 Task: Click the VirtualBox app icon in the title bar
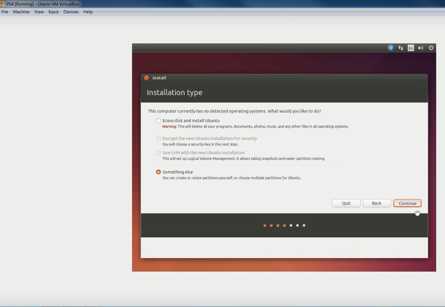tap(3, 4)
